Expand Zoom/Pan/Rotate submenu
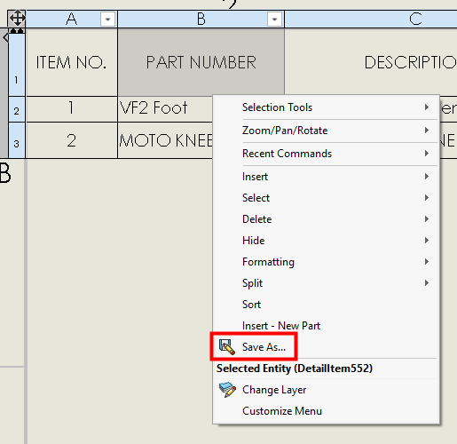This screenshot has height=444, width=457. click(x=326, y=131)
